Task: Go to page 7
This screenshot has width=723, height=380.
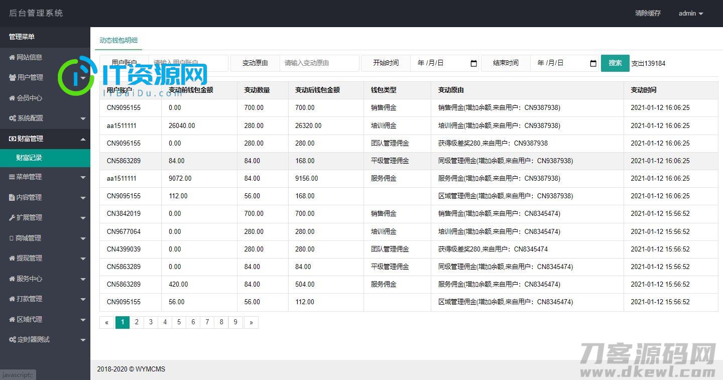Action: (207, 322)
